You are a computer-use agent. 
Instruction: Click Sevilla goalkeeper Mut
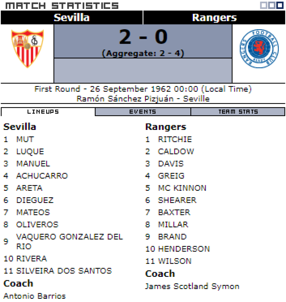[25, 139]
